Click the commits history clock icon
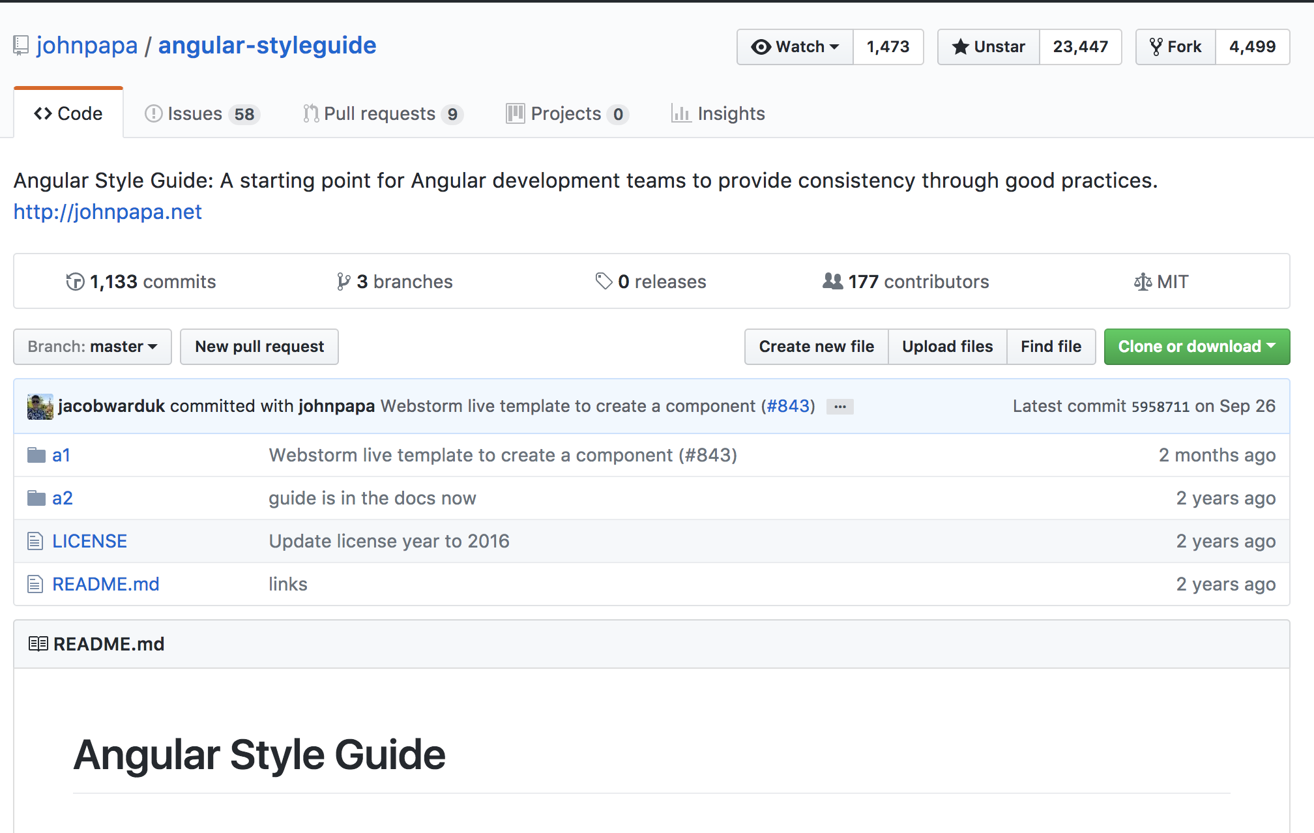This screenshot has width=1314, height=833. pyautogui.click(x=75, y=282)
